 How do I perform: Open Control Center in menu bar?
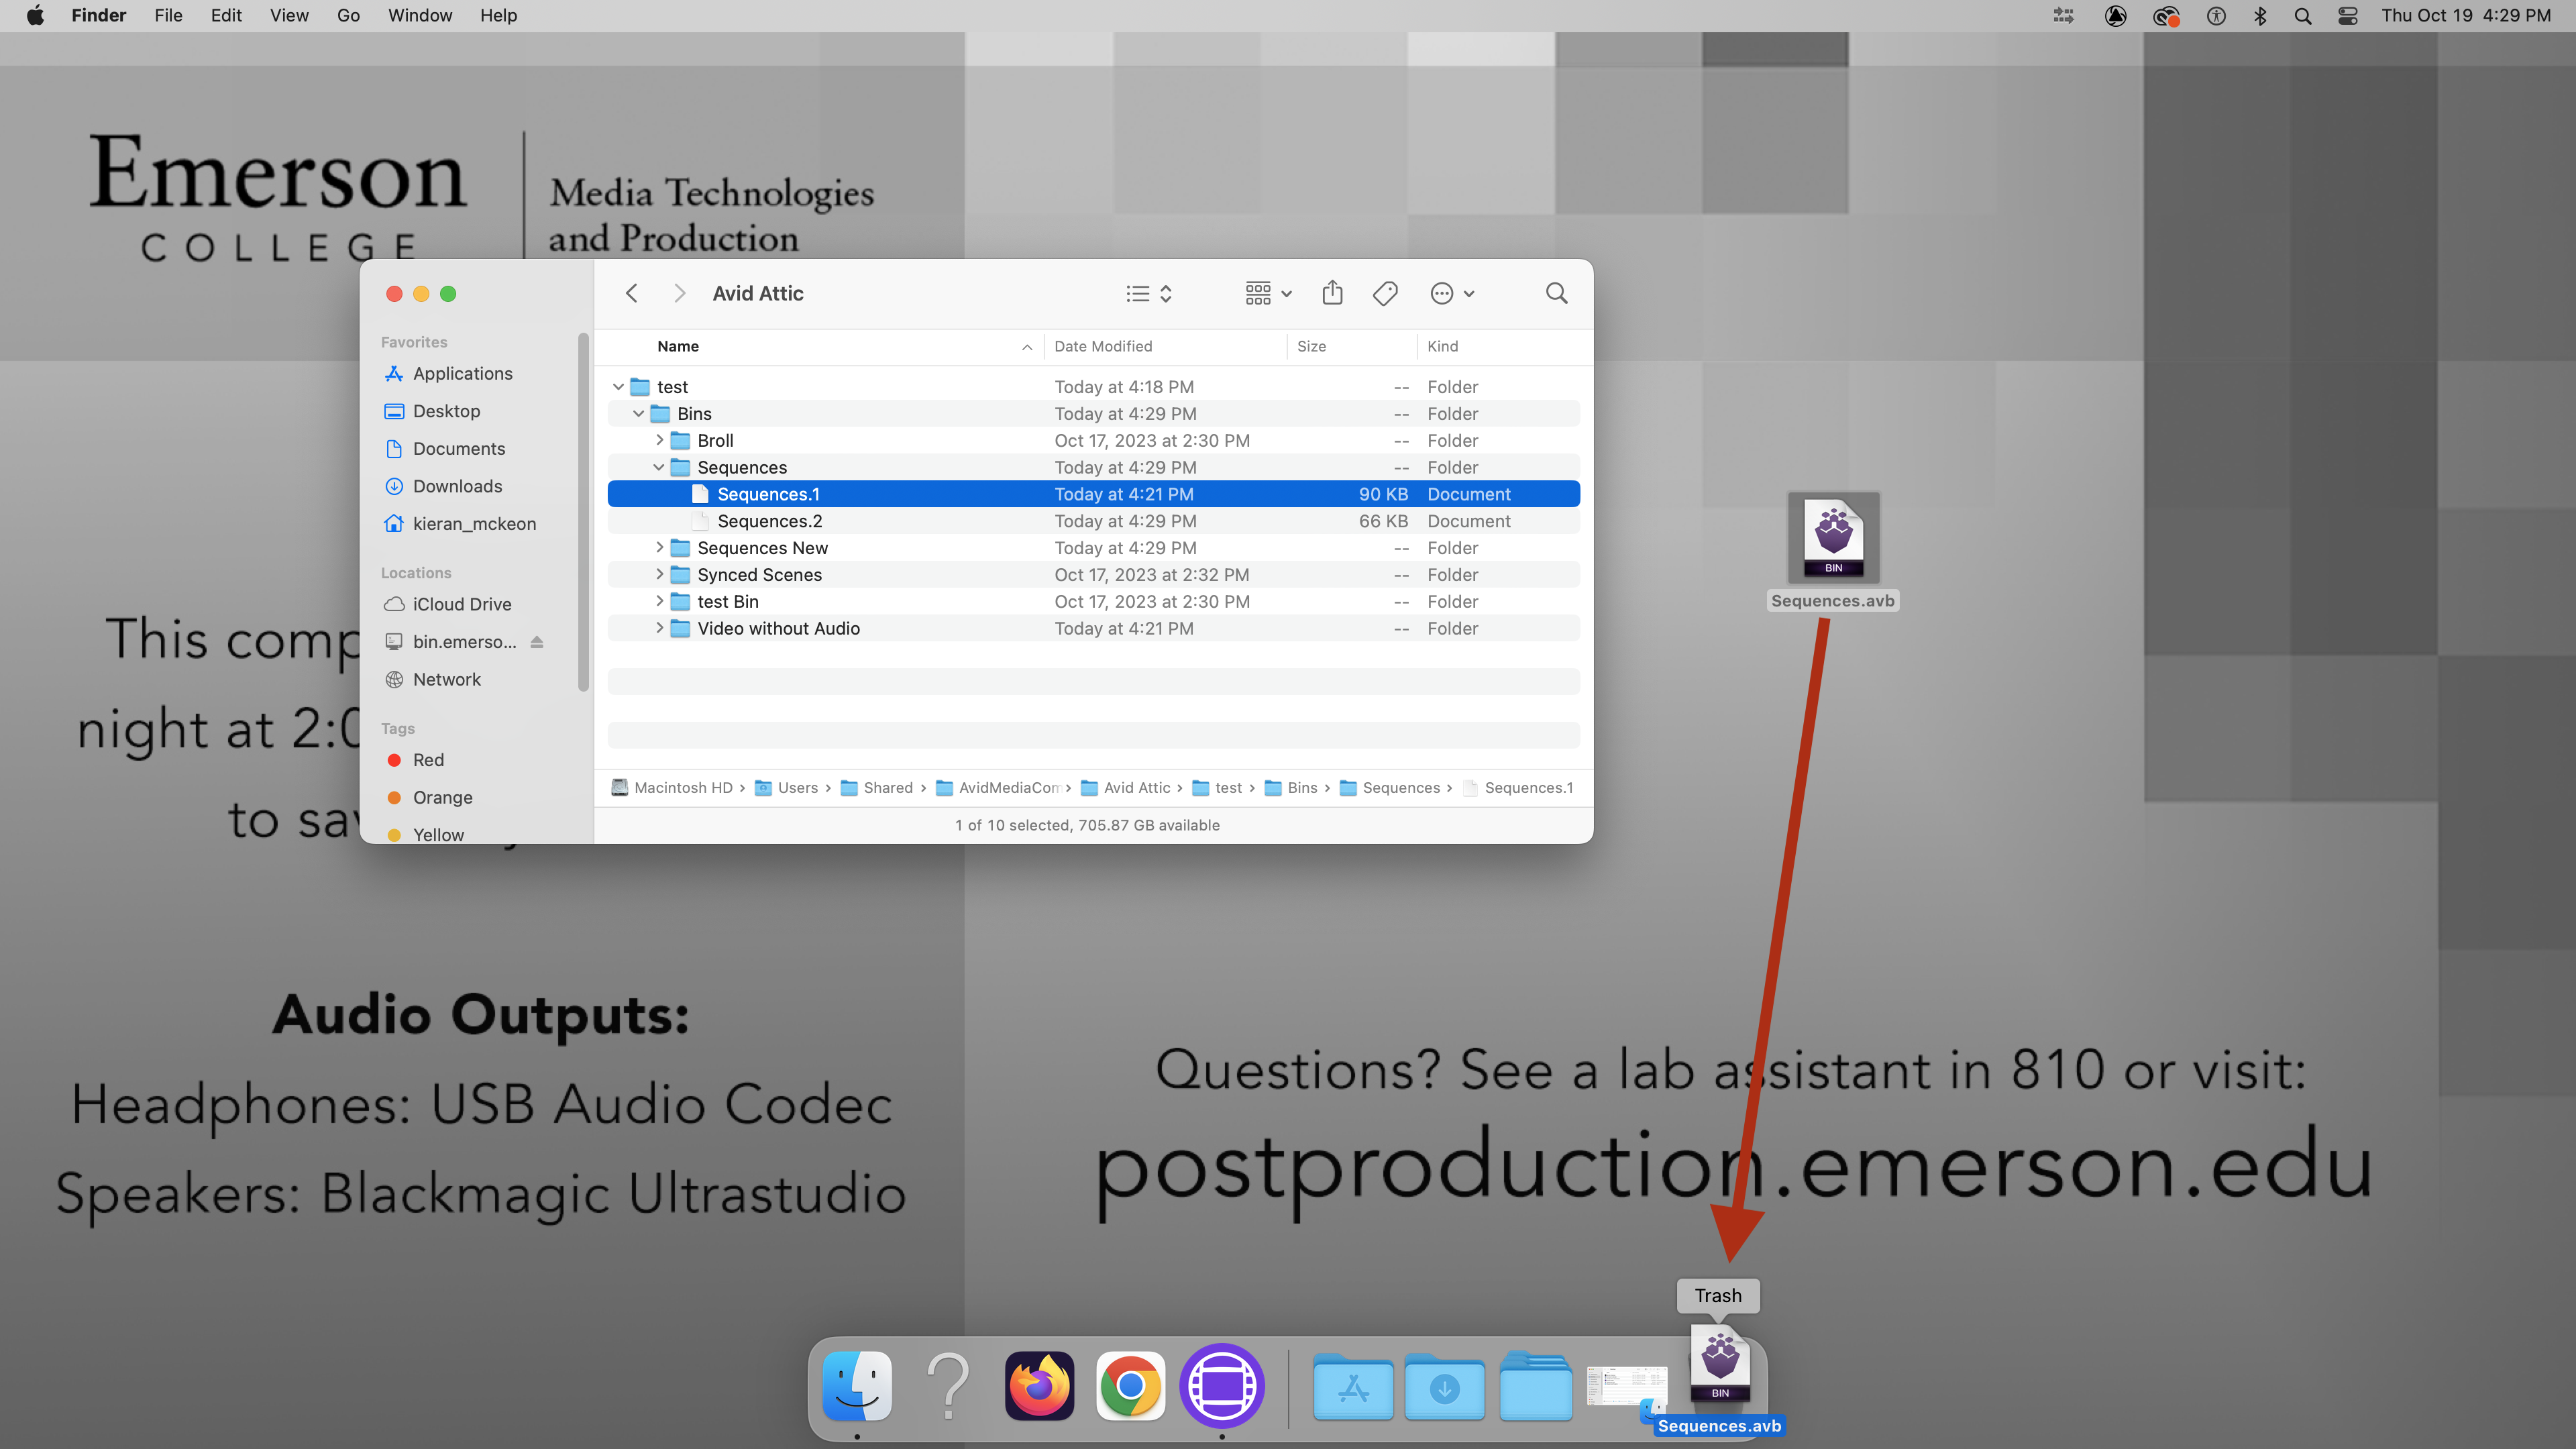pos(2348,16)
